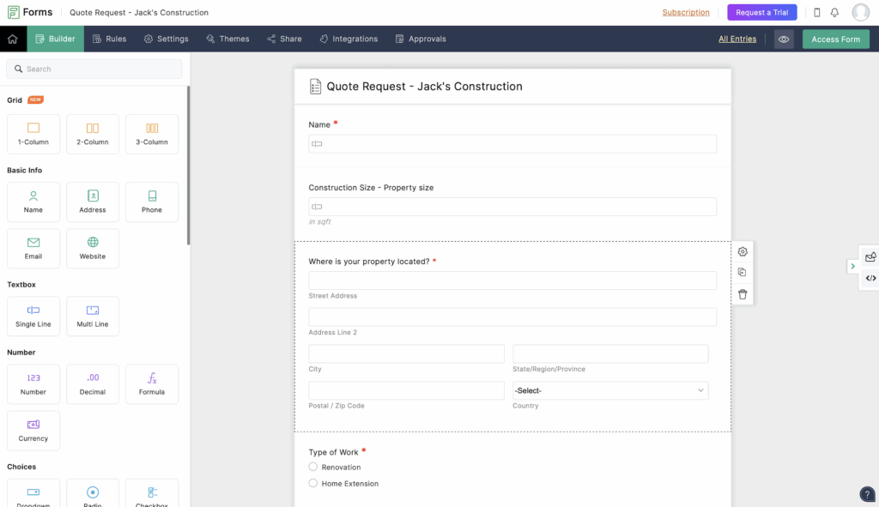
Task: Open the Approvals tab
Action: (421, 39)
